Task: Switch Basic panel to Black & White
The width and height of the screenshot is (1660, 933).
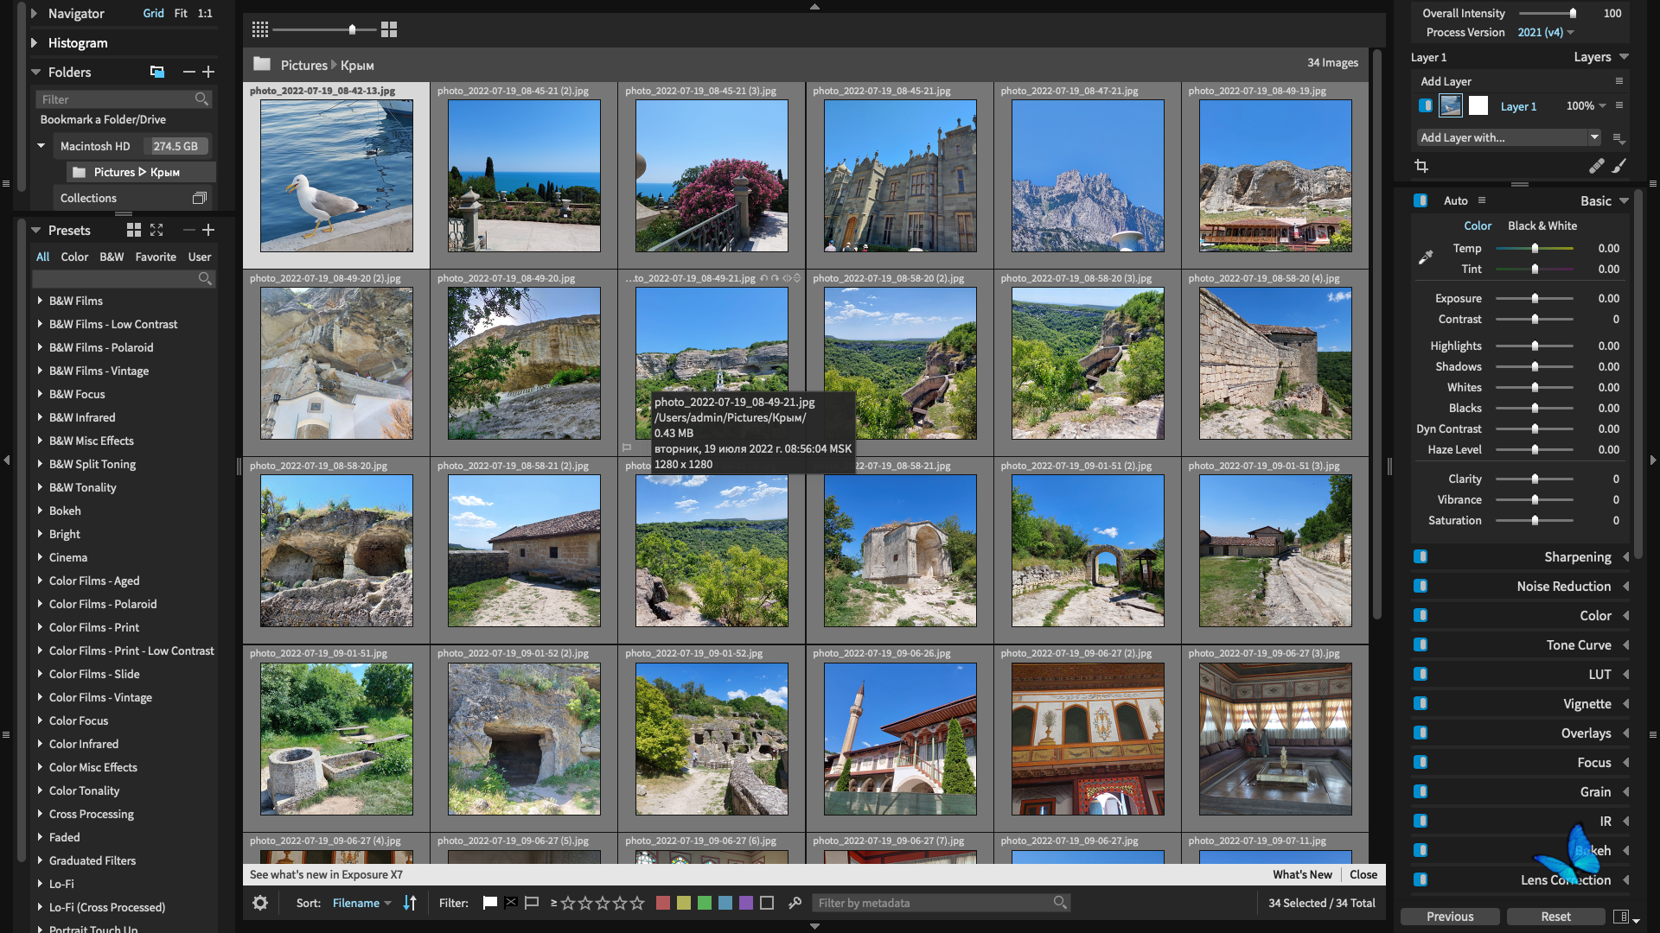Action: (1542, 225)
